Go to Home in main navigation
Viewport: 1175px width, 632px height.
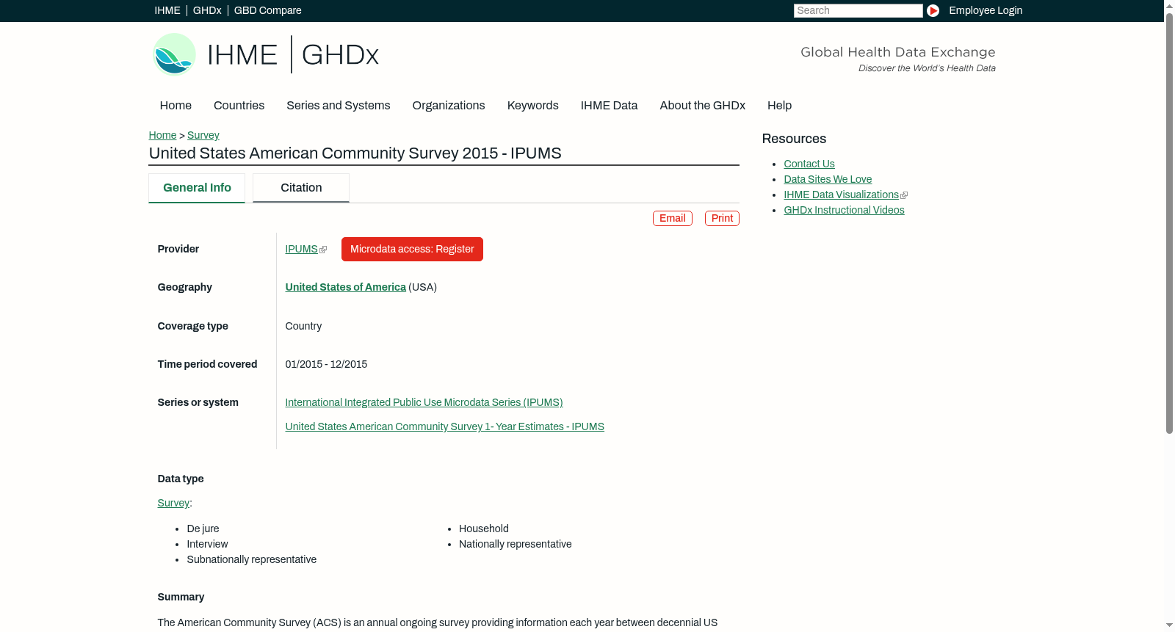point(176,106)
